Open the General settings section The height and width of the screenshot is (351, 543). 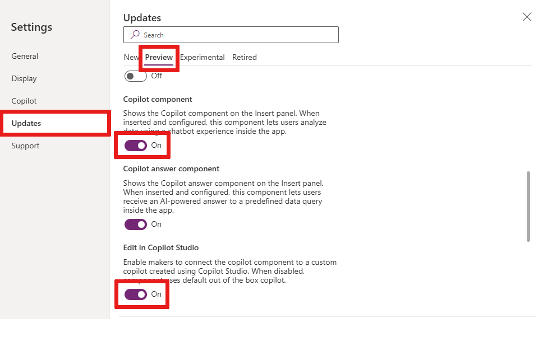point(25,56)
